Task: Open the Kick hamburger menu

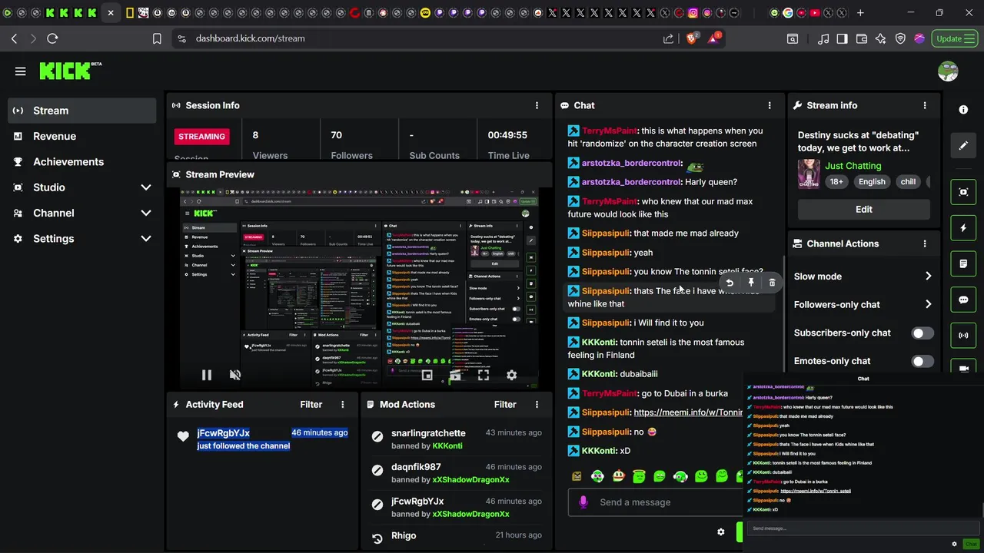Action: click(21, 71)
